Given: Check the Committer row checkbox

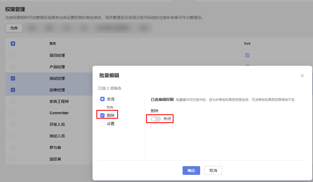Looking at the screenshot, I should coord(13,113).
